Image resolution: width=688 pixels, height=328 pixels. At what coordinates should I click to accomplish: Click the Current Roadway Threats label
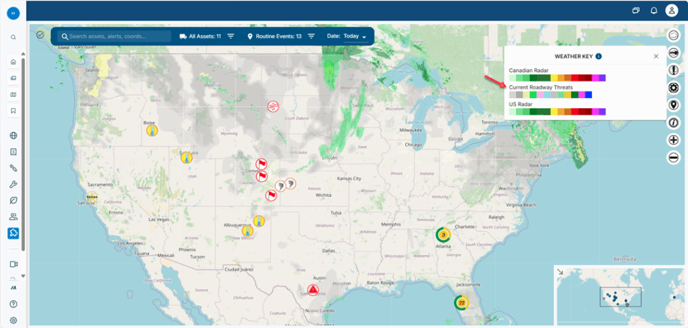pos(541,87)
